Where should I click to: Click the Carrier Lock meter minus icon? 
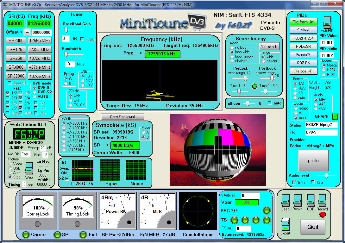(38, 224)
